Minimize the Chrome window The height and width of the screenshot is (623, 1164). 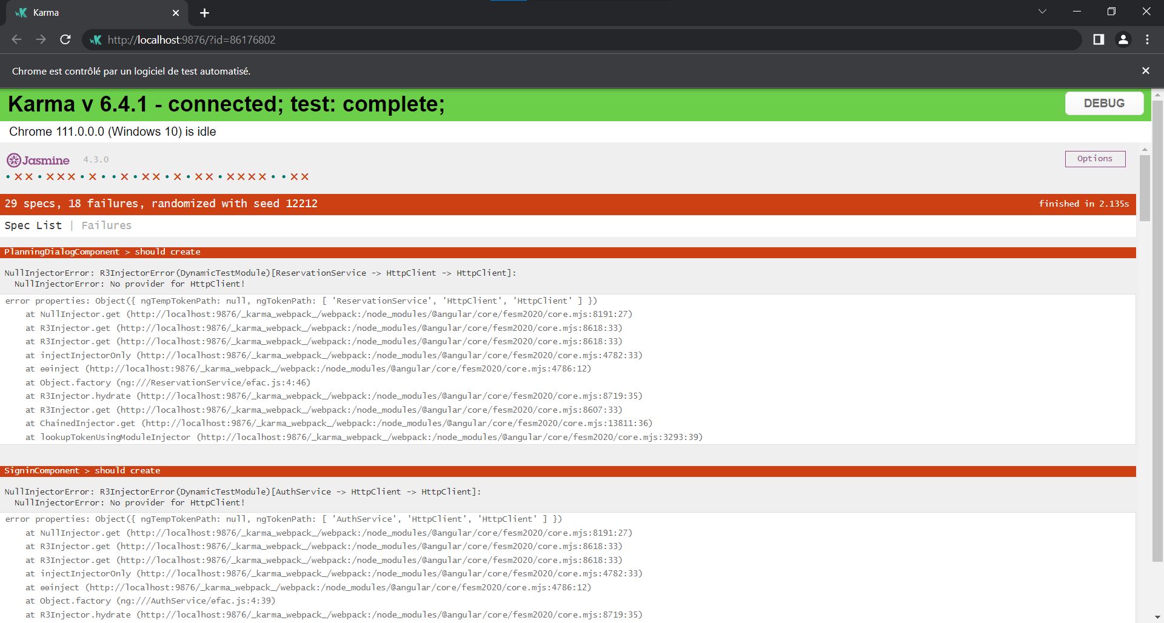click(x=1077, y=12)
